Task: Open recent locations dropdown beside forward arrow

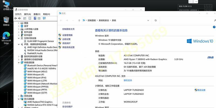Action: point(73,21)
